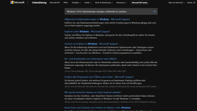Open Ändern des Programms zum Öffnen result
Image resolution: width=197 pixels, height=111 pixels.
click(x=99, y=77)
